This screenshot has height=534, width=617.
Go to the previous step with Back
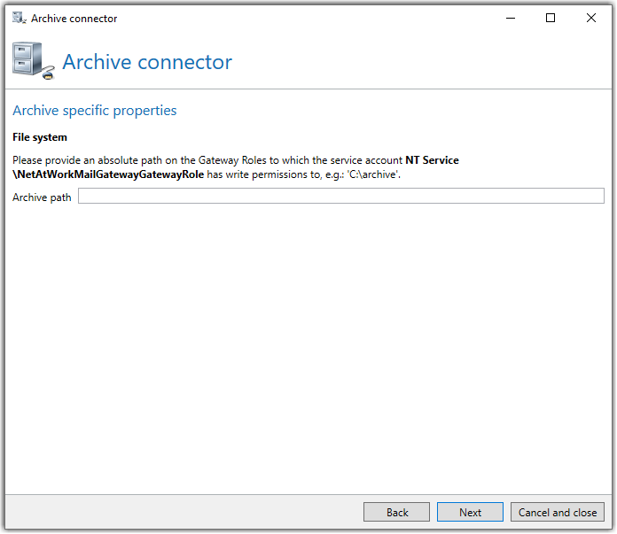396,513
